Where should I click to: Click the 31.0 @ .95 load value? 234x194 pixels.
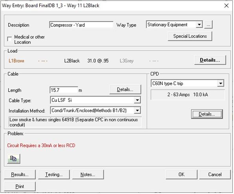pos(98,61)
